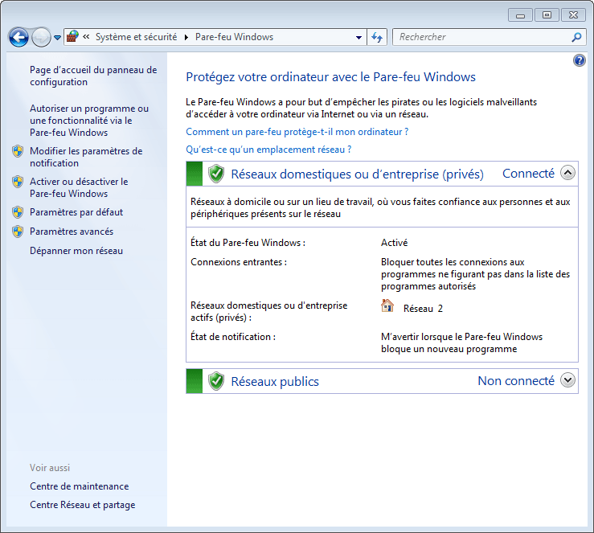Viewport: 594px width, 533px height.
Task: Open Comment un pare-feu protège-t-il mon ordinateur link
Action: tap(297, 132)
